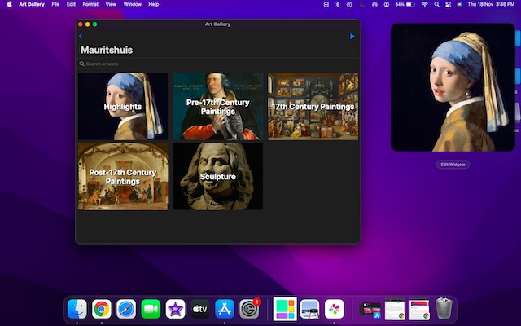
Task: Open Finder from the Dock
Action: pyautogui.click(x=77, y=309)
